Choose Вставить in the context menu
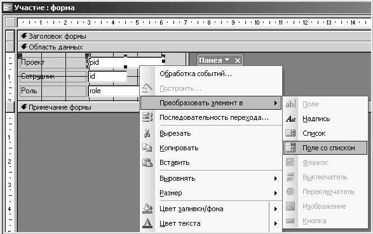373x234 pixels. point(211,162)
